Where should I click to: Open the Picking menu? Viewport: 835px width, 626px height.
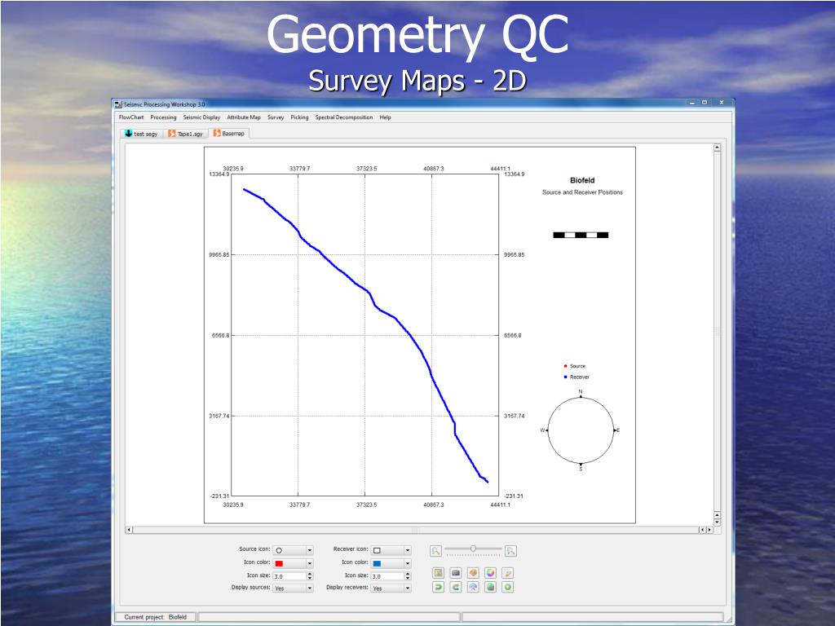coord(299,117)
